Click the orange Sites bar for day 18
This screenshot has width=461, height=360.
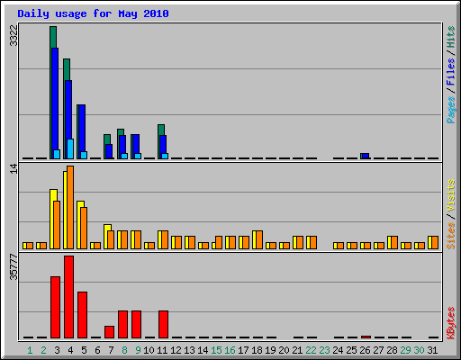[259, 239]
